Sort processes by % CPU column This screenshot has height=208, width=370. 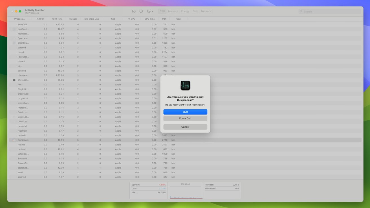tap(40, 19)
